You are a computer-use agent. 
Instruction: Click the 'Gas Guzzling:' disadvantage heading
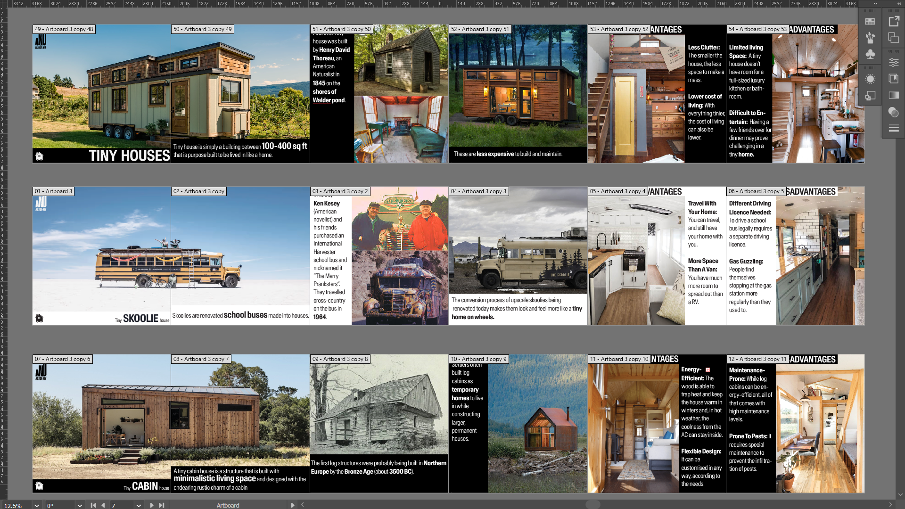(x=746, y=262)
